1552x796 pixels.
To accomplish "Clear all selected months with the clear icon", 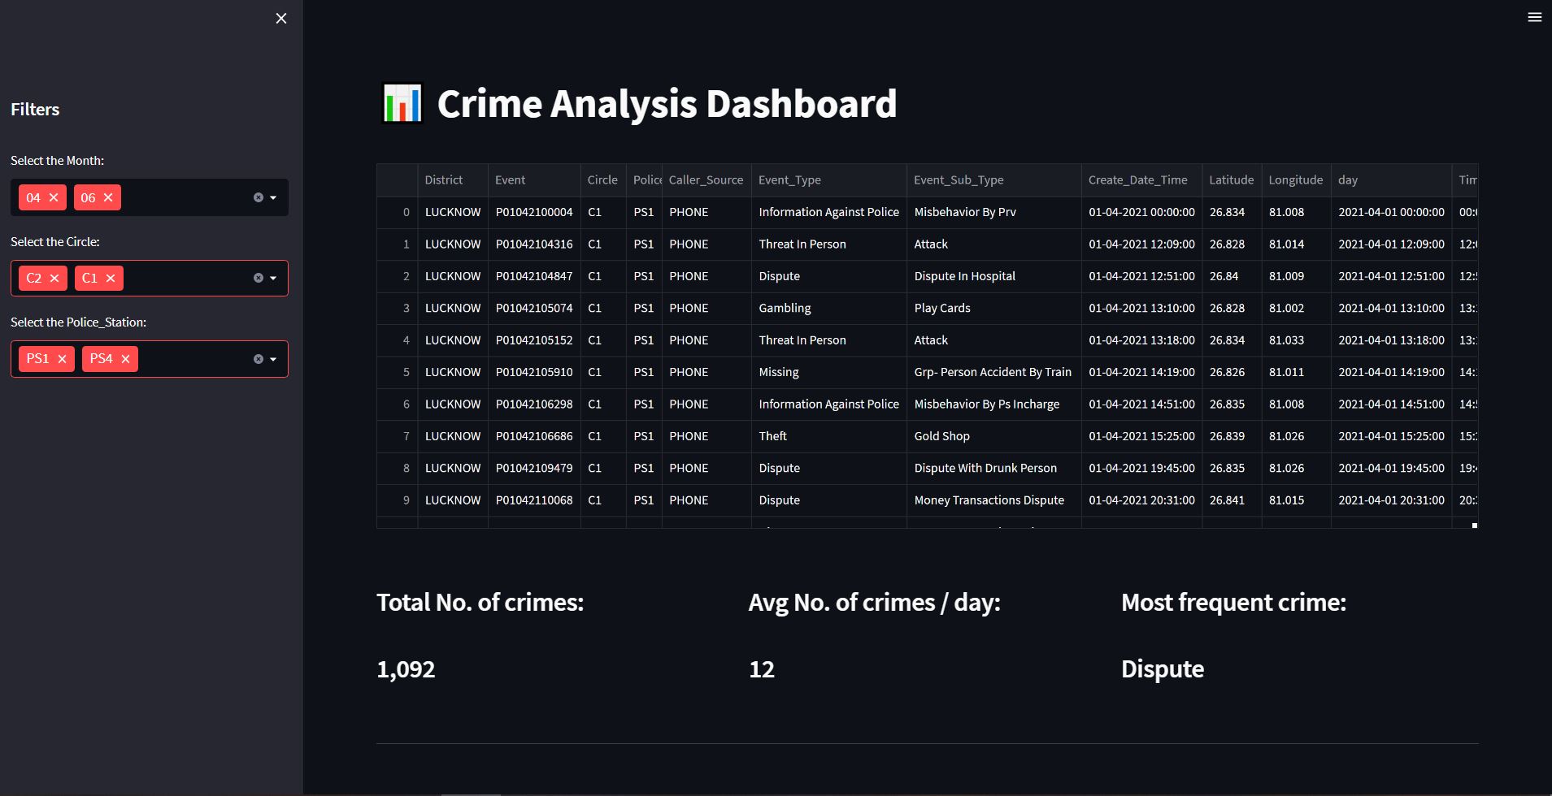I will 258,197.
